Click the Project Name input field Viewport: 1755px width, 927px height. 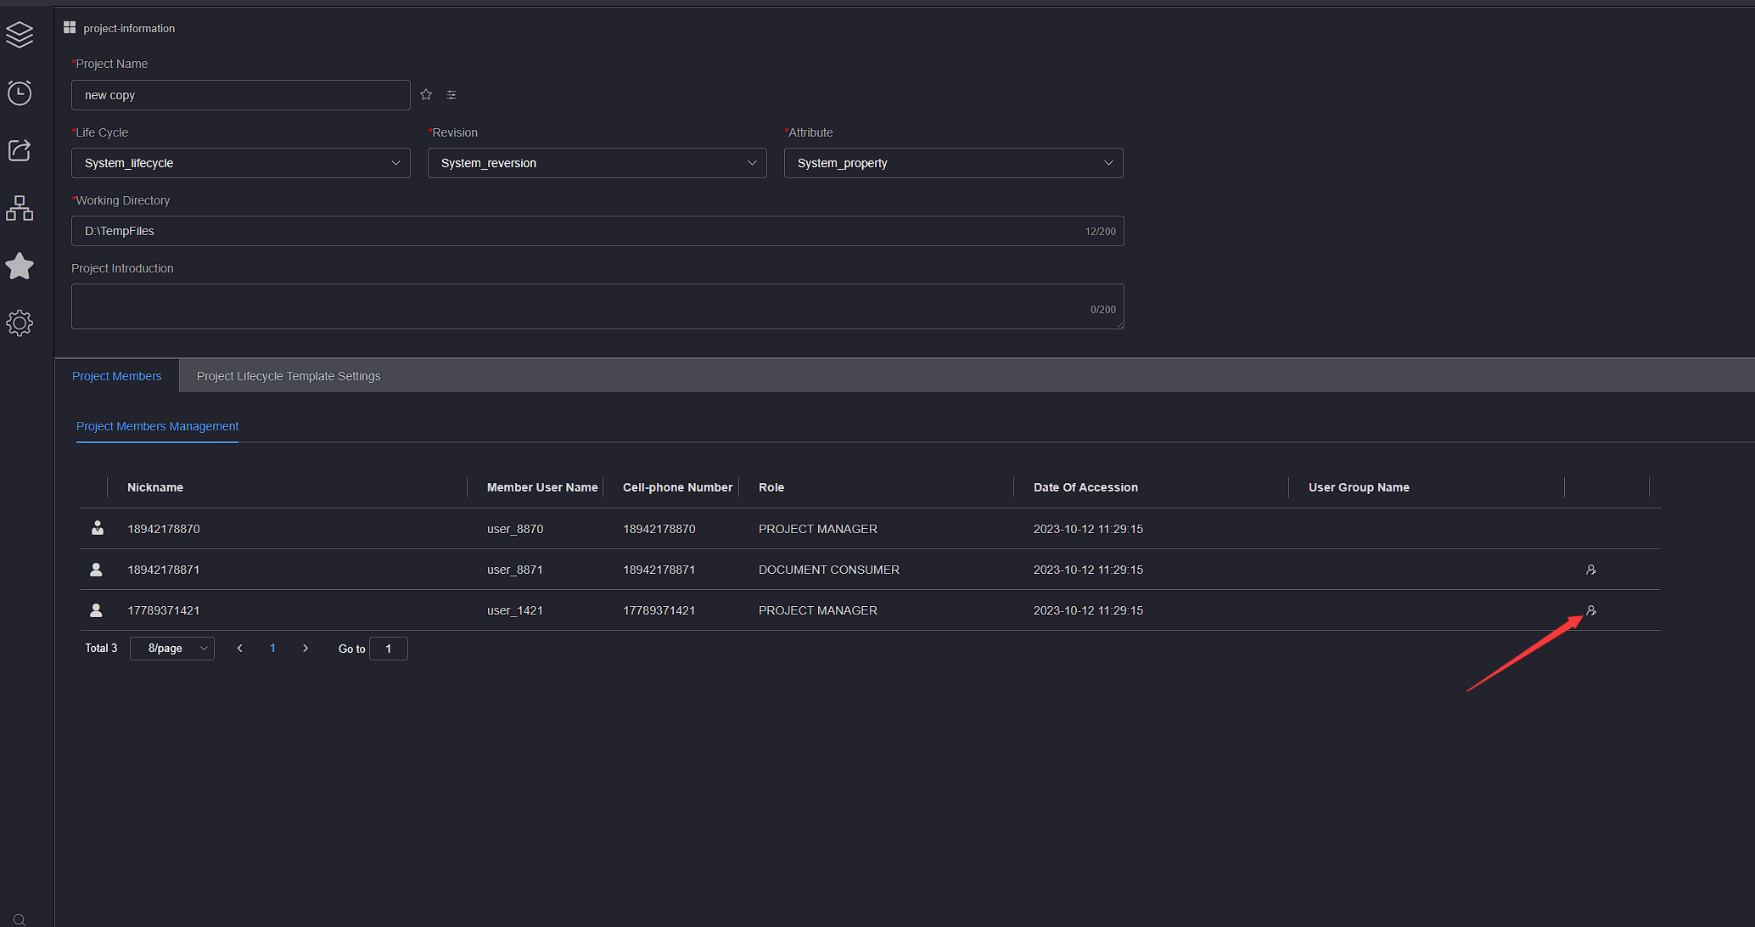(x=241, y=95)
